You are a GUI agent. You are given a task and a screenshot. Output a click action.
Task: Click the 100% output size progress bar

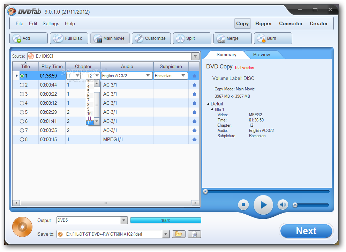165,221
